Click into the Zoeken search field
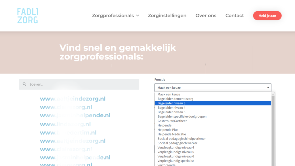 [82, 84]
